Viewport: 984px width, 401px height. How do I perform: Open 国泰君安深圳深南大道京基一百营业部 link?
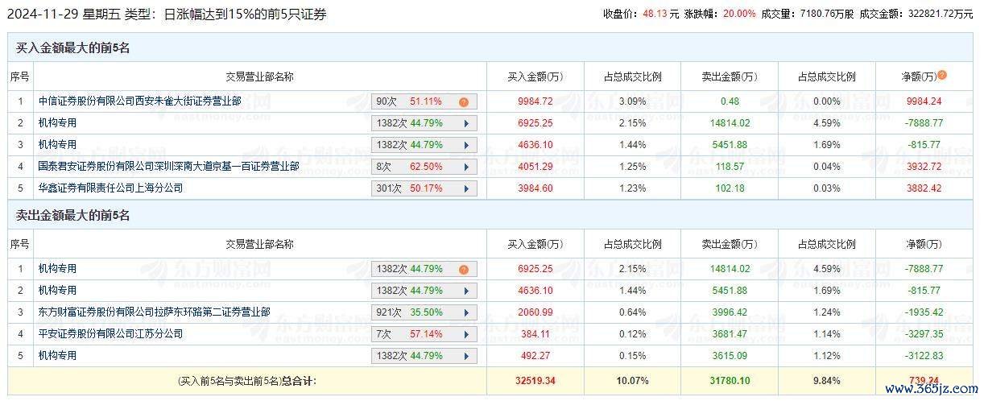pyautogui.click(x=169, y=167)
